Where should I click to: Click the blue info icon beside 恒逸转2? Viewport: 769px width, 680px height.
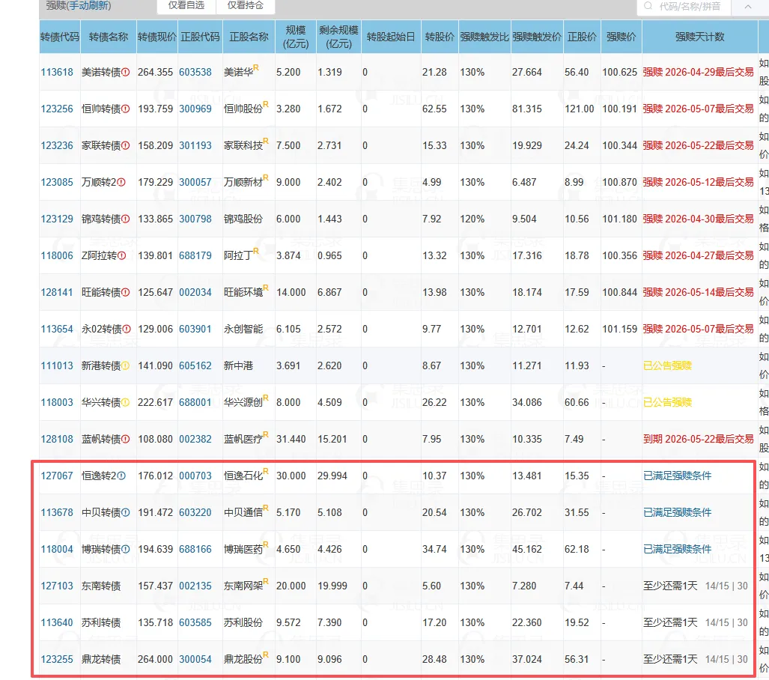[121, 476]
